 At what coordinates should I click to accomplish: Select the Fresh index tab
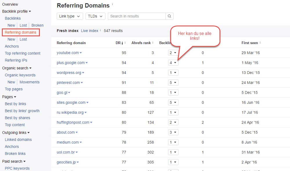(68, 31)
